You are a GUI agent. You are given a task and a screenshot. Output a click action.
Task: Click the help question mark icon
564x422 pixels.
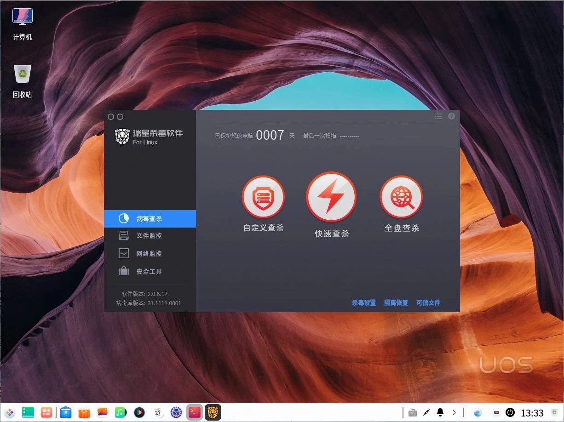point(451,116)
